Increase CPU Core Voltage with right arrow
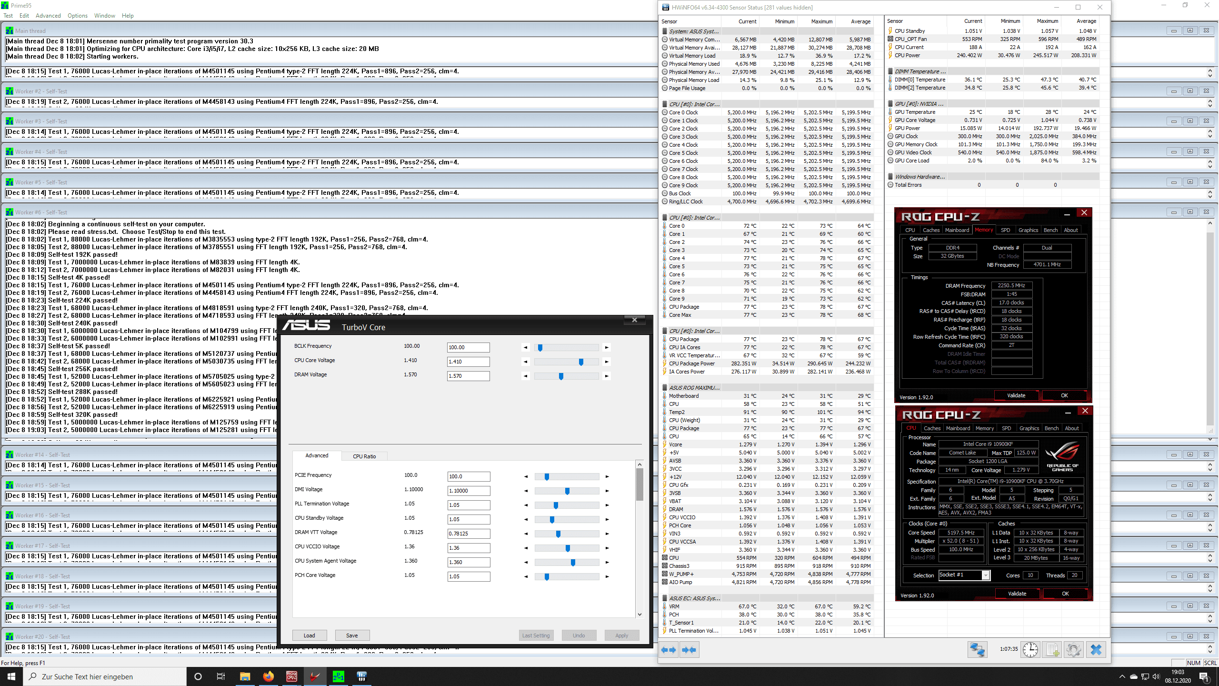This screenshot has height=686, width=1219. tap(607, 362)
